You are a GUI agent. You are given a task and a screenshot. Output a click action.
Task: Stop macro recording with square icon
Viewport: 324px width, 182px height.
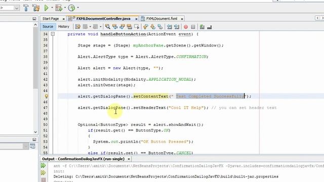193,27
